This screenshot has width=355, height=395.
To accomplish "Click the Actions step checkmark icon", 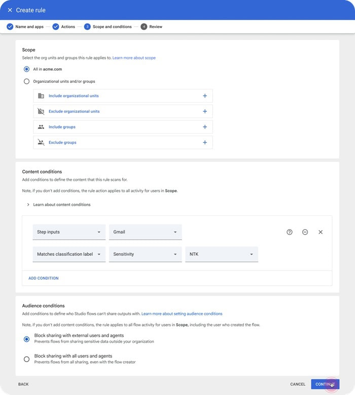I will click(56, 27).
